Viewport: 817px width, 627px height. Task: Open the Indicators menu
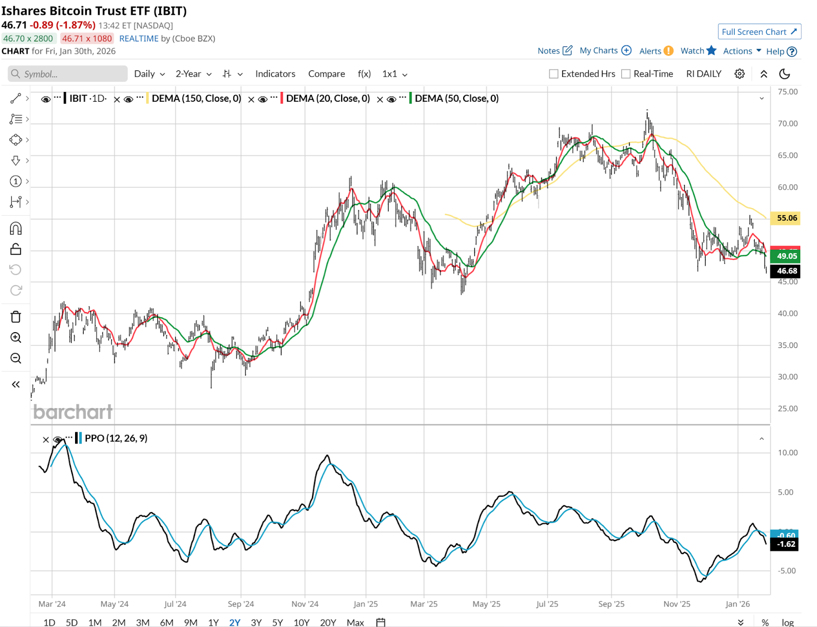coord(275,74)
